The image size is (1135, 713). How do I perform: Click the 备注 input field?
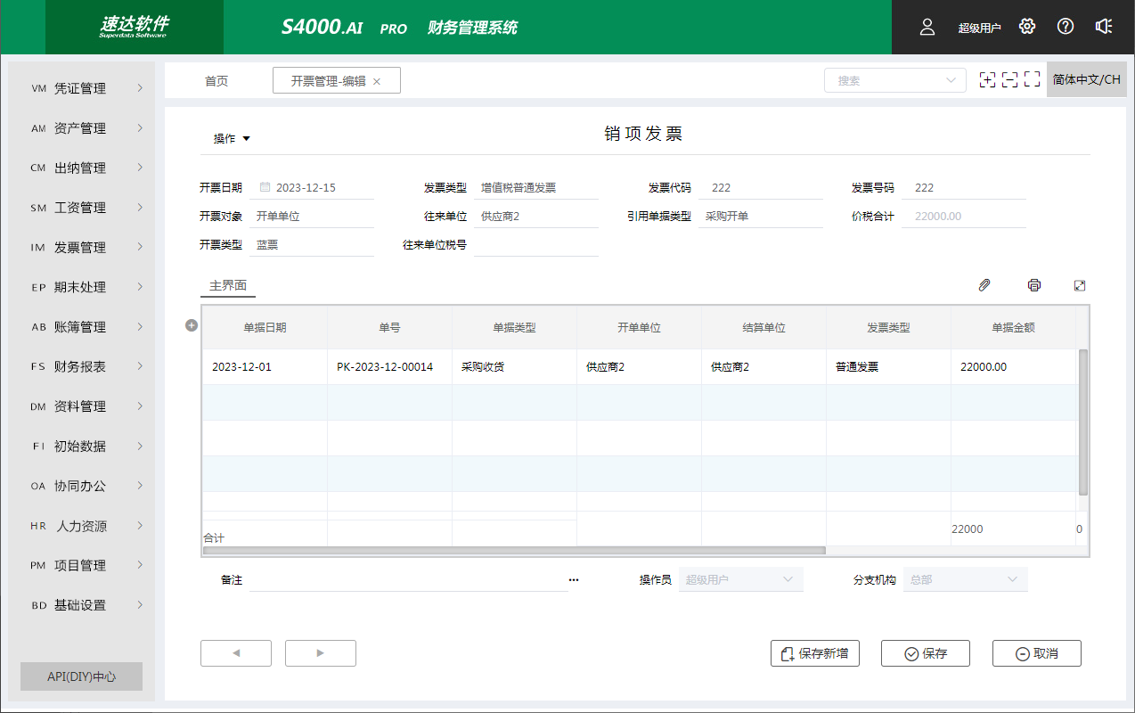(407, 579)
